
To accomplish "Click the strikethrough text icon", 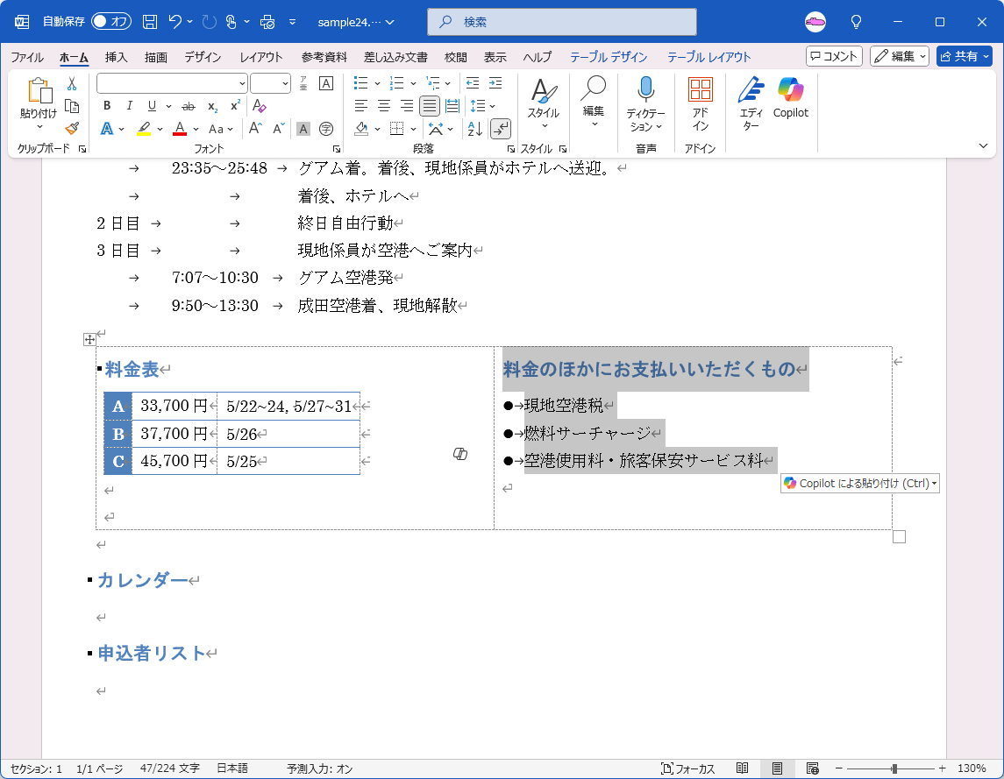I will 188,106.
